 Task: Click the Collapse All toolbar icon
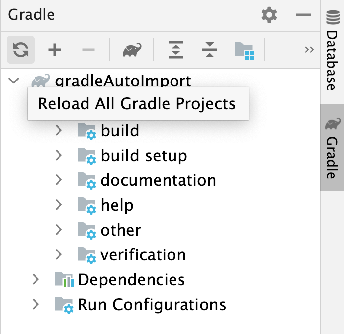point(210,50)
